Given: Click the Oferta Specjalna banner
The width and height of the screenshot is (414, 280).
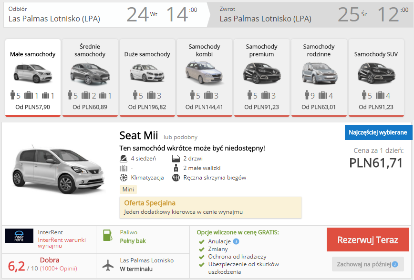Looking at the screenshot, I should pos(210,208).
